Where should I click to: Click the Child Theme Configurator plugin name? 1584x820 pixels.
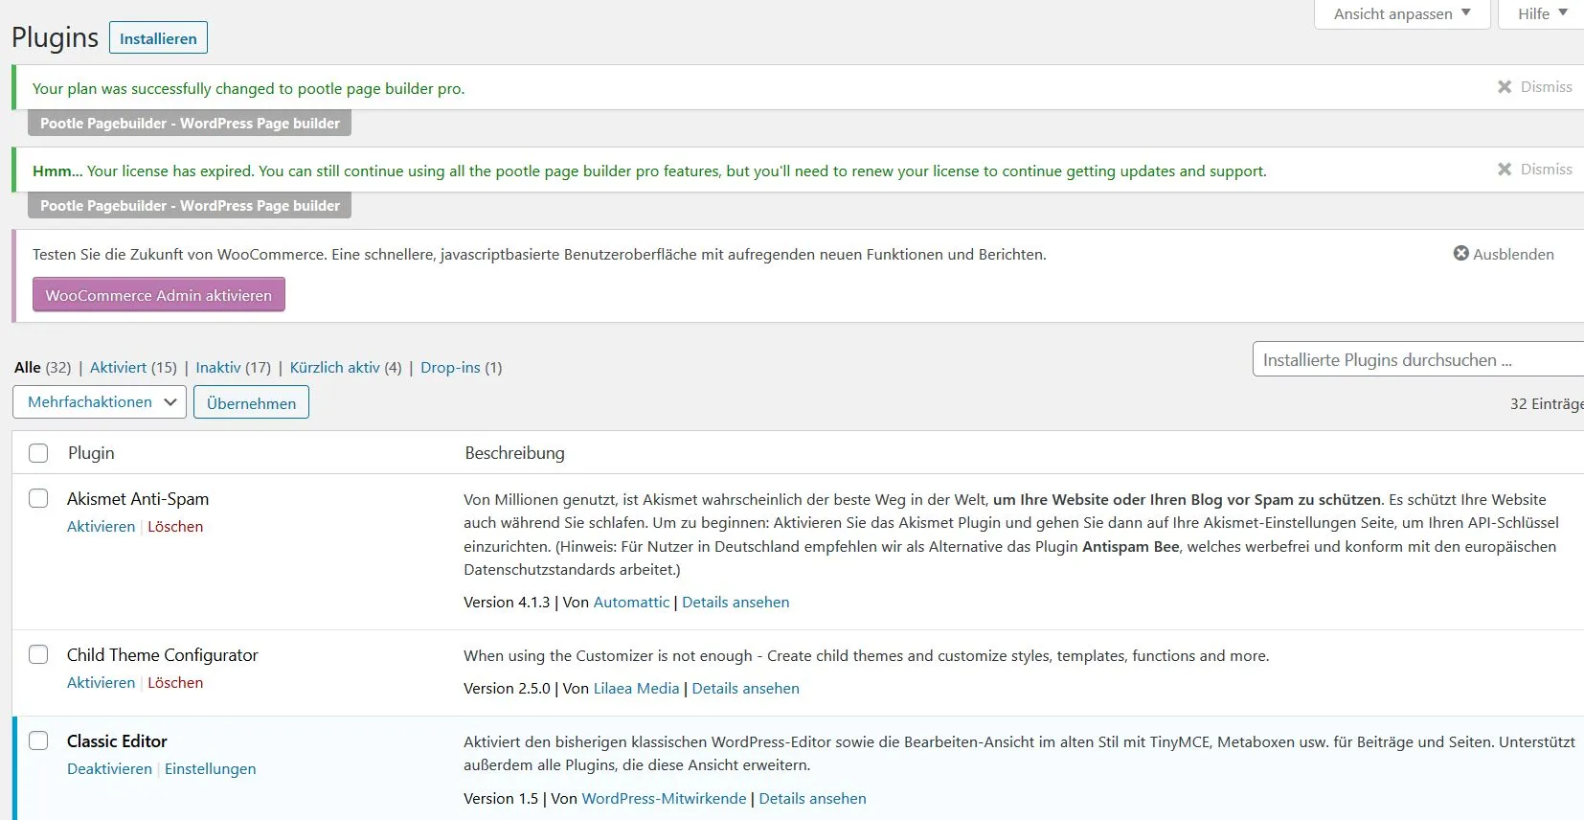coord(163,655)
